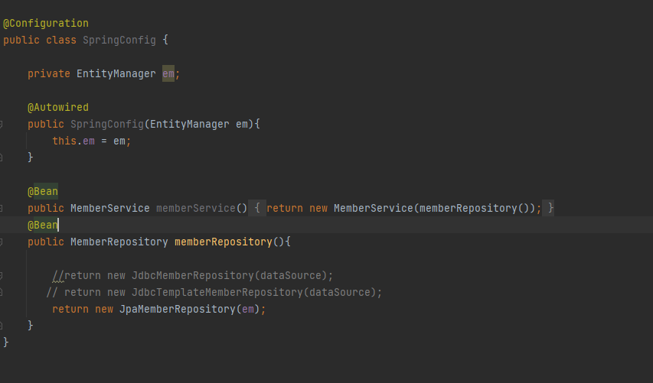Click EntityManager type in the private field
The width and height of the screenshot is (653, 383).
point(116,74)
